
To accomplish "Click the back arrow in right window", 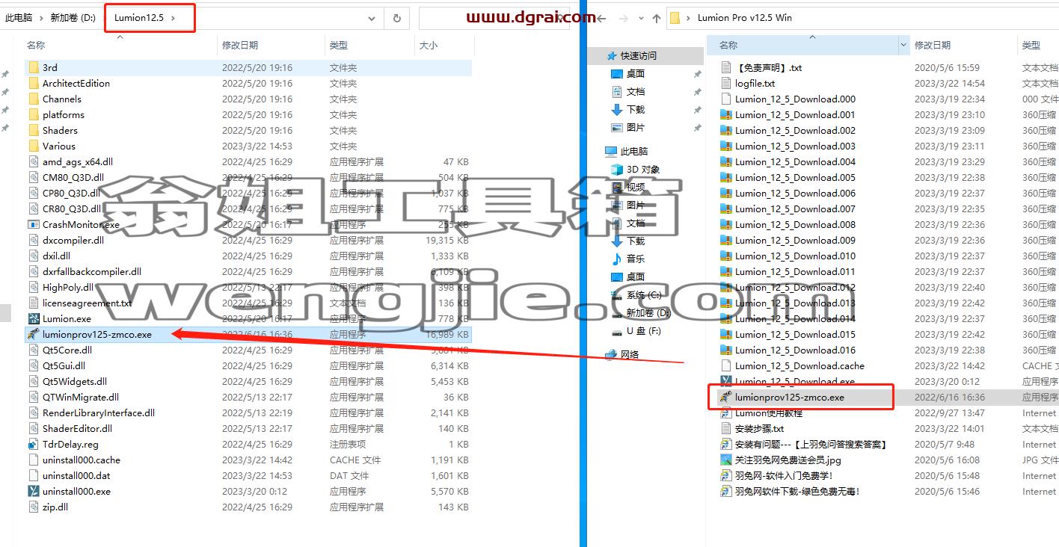I will [x=601, y=18].
